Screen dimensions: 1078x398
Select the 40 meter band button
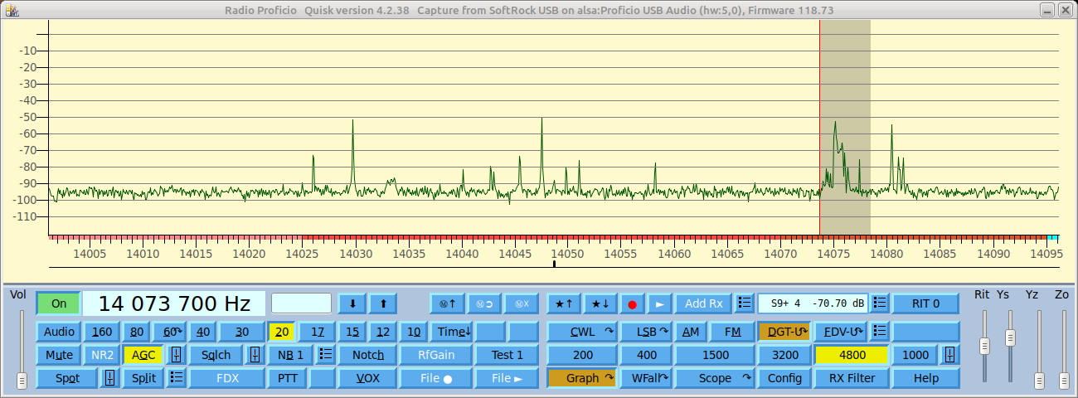coord(202,332)
